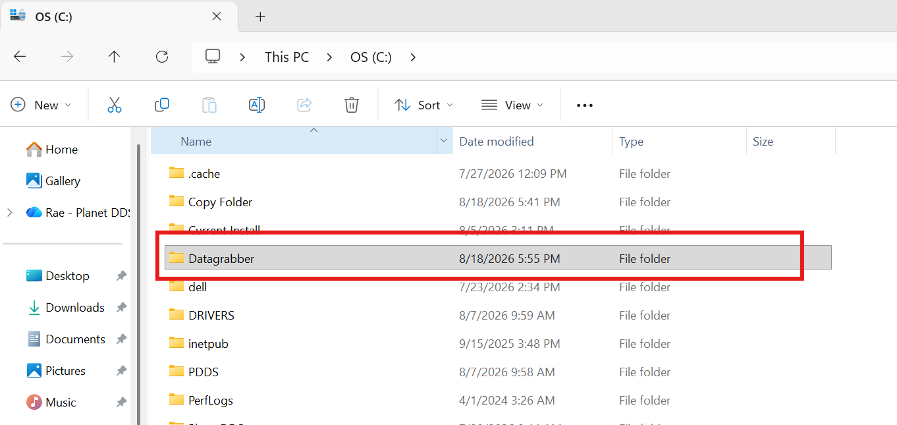This screenshot has width=897, height=425.
Task: Click the Share icon
Action: pos(304,105)
